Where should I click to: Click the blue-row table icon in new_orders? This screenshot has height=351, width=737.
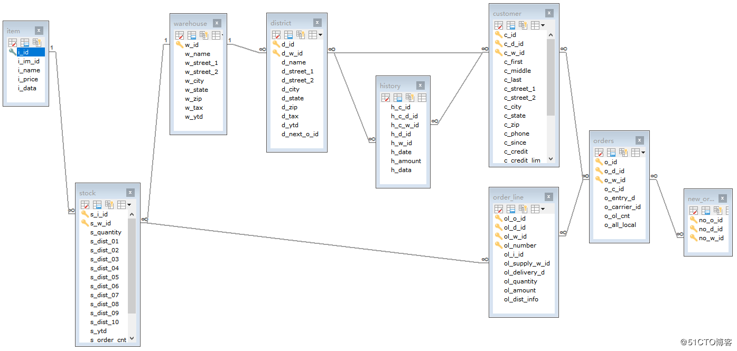coord(706,211)
